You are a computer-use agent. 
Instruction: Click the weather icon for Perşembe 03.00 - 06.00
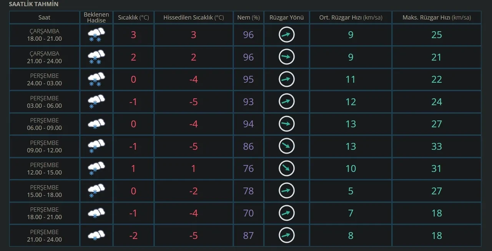(96, 102)
